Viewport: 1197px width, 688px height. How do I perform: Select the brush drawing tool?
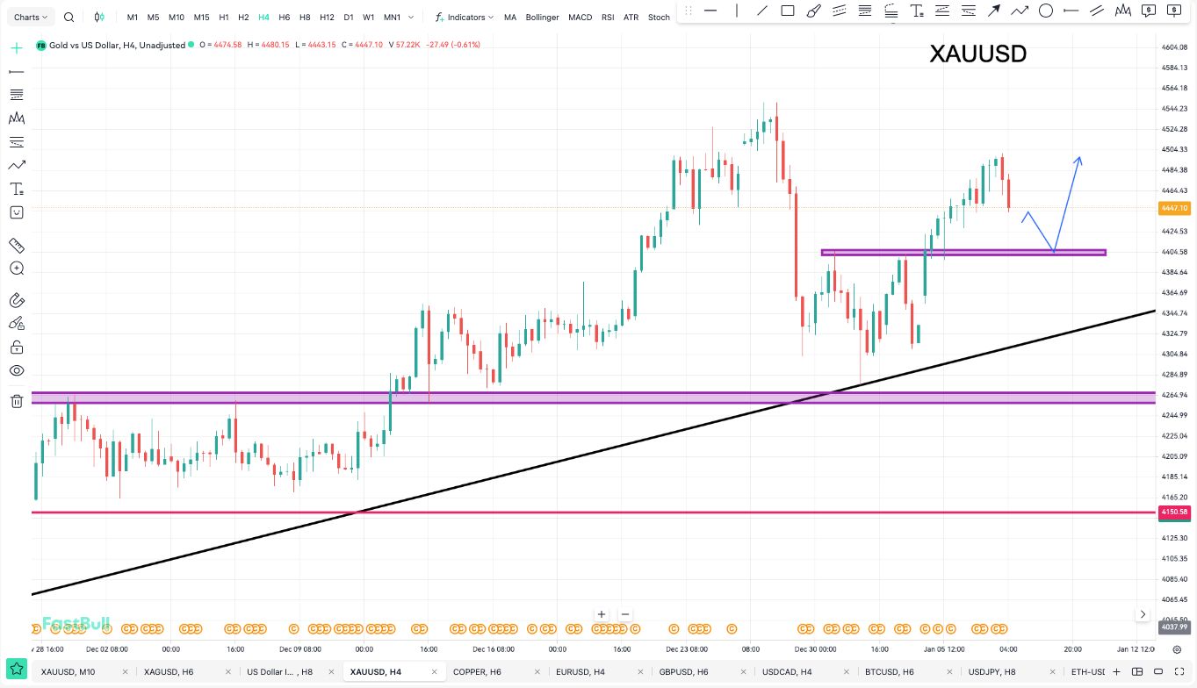pos(813,11)
